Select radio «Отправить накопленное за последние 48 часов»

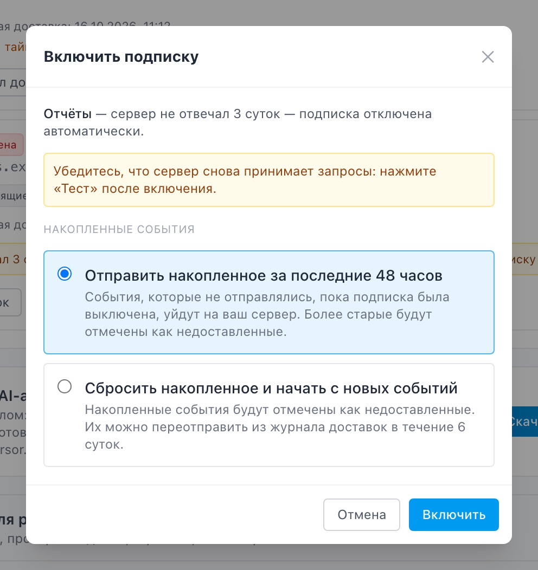click(x=65, y=274)
